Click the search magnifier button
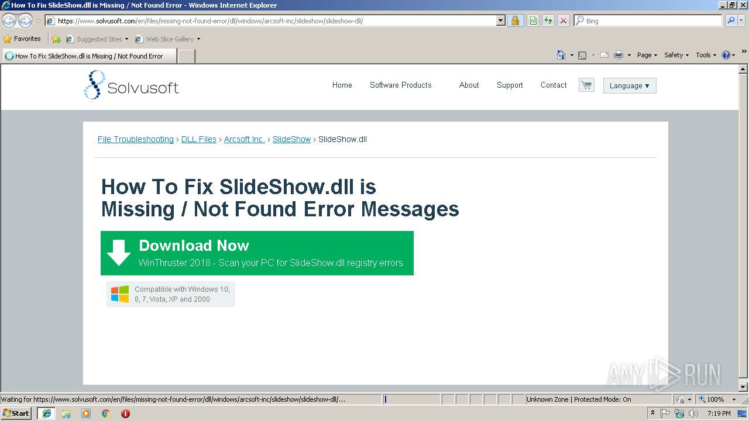The height and width of the screenshot is (421, 749). [731, 20]
